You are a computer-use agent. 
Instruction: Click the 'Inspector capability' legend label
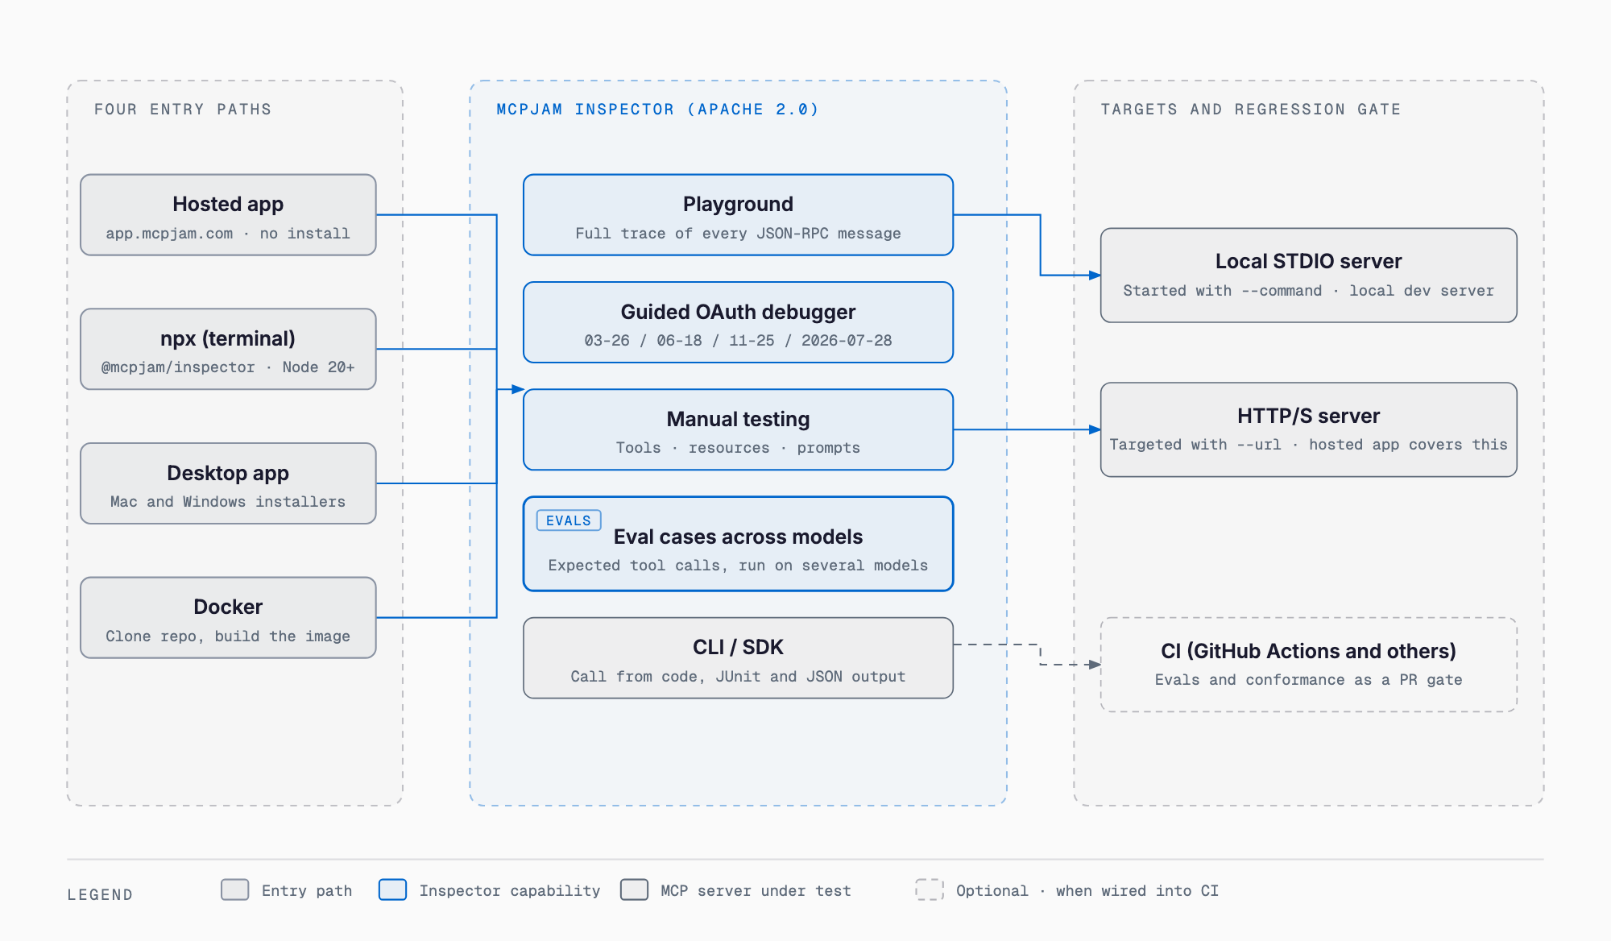(510, 891)
